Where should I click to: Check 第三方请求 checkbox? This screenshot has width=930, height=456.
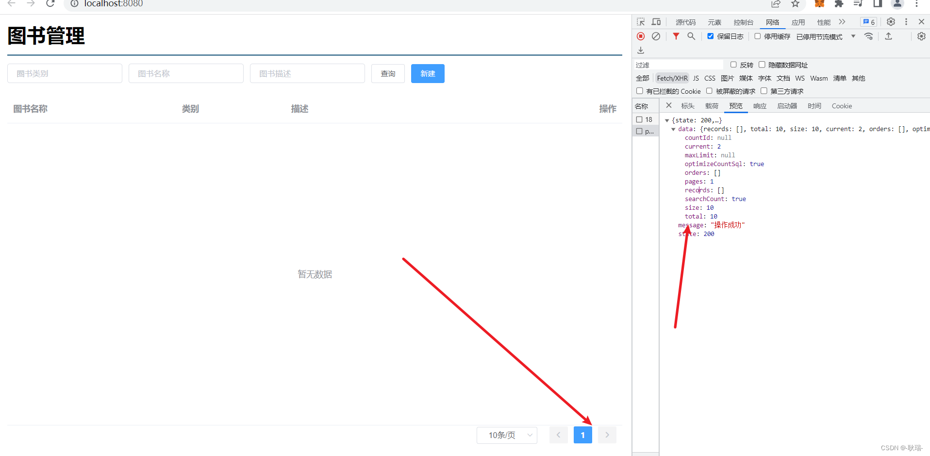pyautogui.click(x=764, y=91)
